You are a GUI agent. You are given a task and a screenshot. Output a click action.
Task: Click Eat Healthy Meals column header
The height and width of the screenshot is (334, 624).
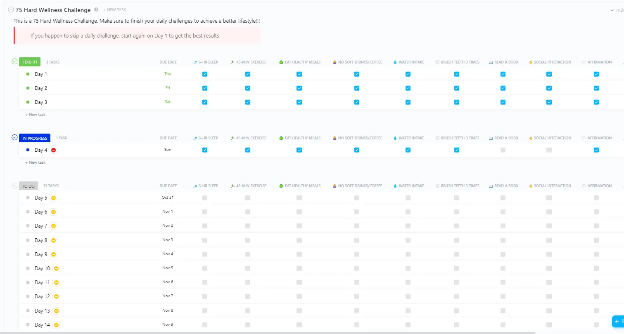click(x=300, y=62)
